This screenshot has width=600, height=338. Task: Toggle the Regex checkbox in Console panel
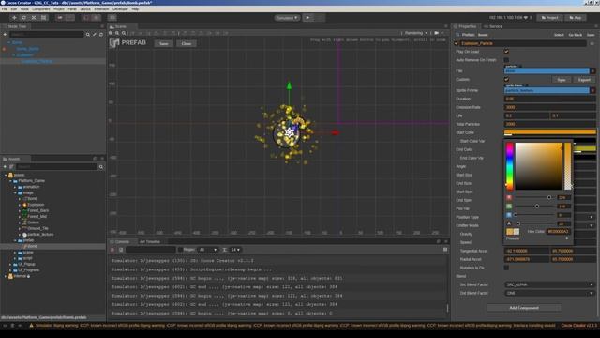(x=181, y=250)
